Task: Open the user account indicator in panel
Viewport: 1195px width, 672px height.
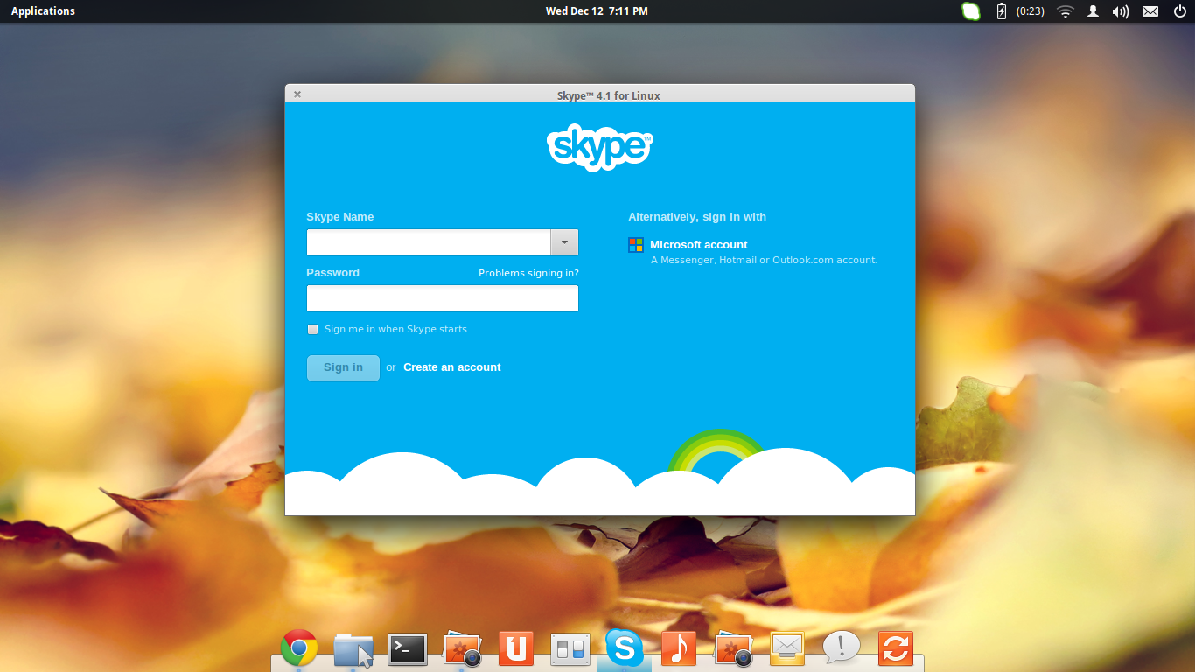Action: [1093, 11]
